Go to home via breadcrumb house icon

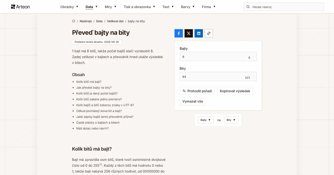[74, 21]
